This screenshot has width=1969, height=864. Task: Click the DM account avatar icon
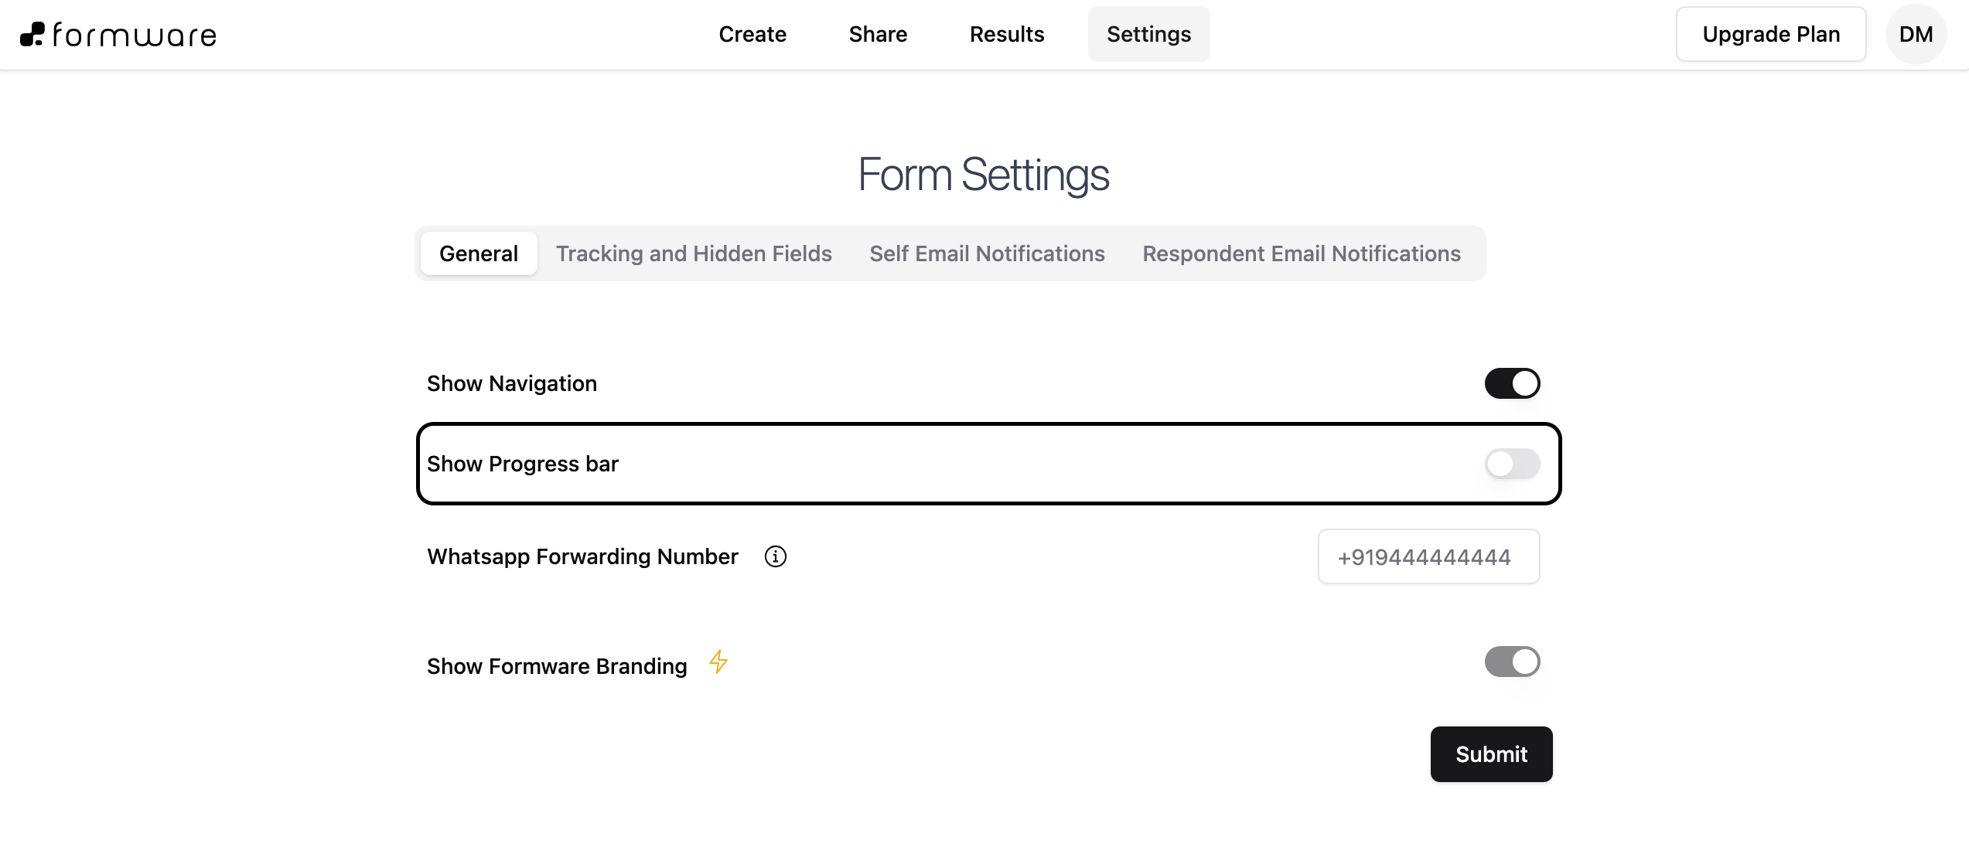click(1914, 32)
